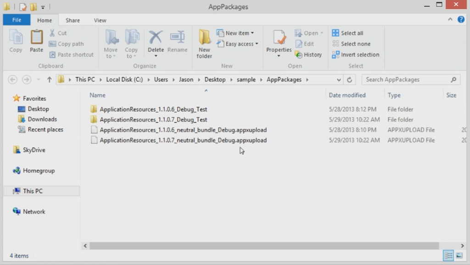The width and height of the screenshot is (470, 265).
Task: Open the New item dropdown
Action: (235, 33)
